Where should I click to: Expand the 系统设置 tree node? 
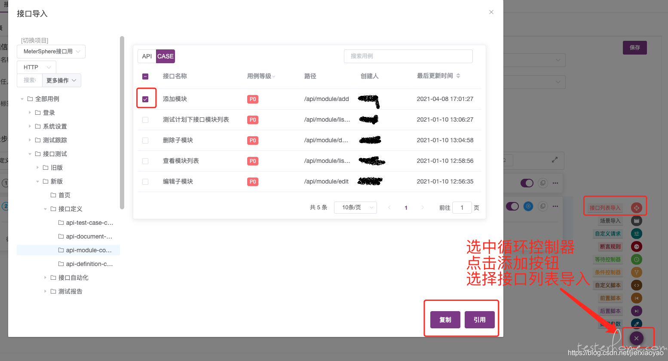(x=30, y=126)
